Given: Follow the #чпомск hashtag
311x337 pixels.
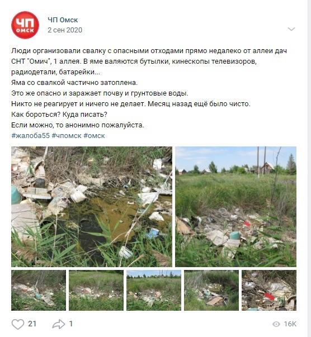Looking at the screenshot, I should 67,136.
